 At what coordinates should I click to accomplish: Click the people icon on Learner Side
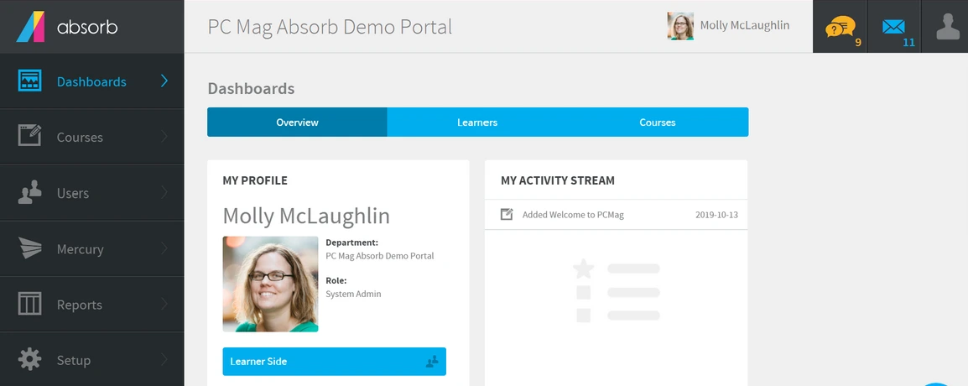(432, 362)
